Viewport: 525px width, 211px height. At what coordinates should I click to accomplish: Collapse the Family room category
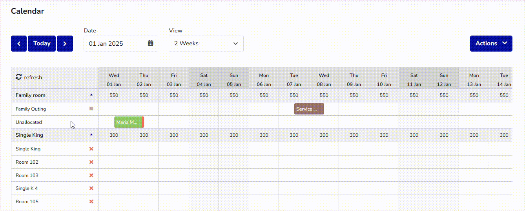coord(91,95)
